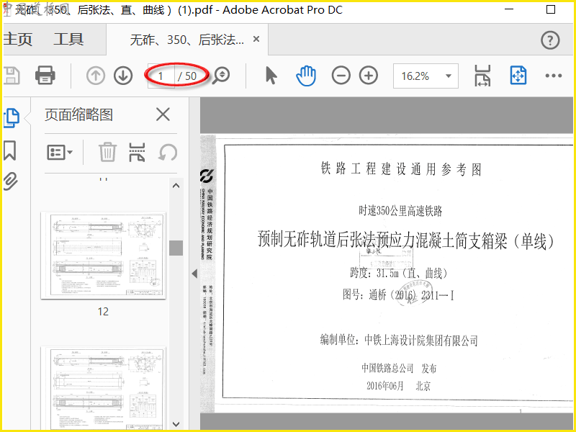Image resolution: width=576 pixels, height=432 pixels.
Task: Minimize the Acrobat window
Action: tap(509, 9)
